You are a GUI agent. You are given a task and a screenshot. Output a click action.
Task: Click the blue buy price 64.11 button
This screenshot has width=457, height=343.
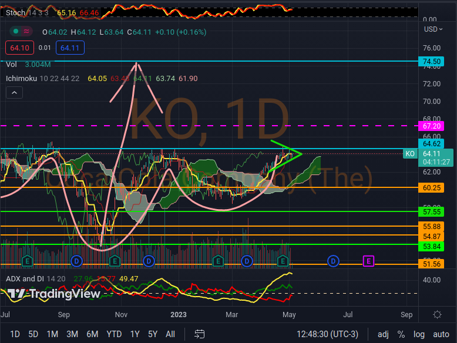click(x=70, y=48)
